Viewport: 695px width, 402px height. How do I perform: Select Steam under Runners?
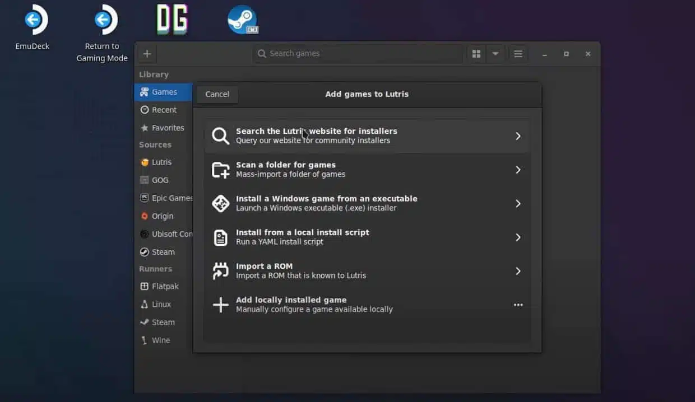pos(163,322)
